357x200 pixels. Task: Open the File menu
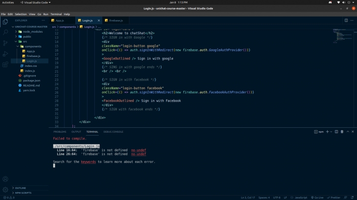[3, 14]
